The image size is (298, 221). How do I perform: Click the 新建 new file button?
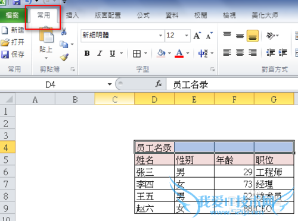(13, 30)
